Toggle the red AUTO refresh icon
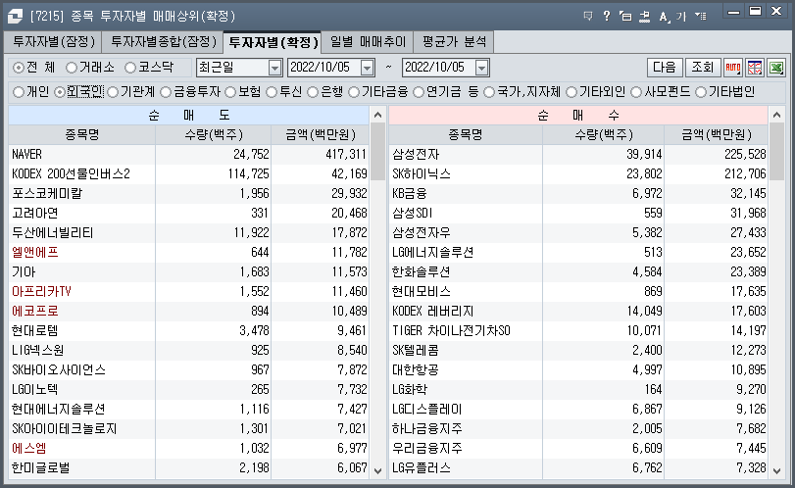The height and width of the screenshot is (488, 795). click(x=732, y=68)
